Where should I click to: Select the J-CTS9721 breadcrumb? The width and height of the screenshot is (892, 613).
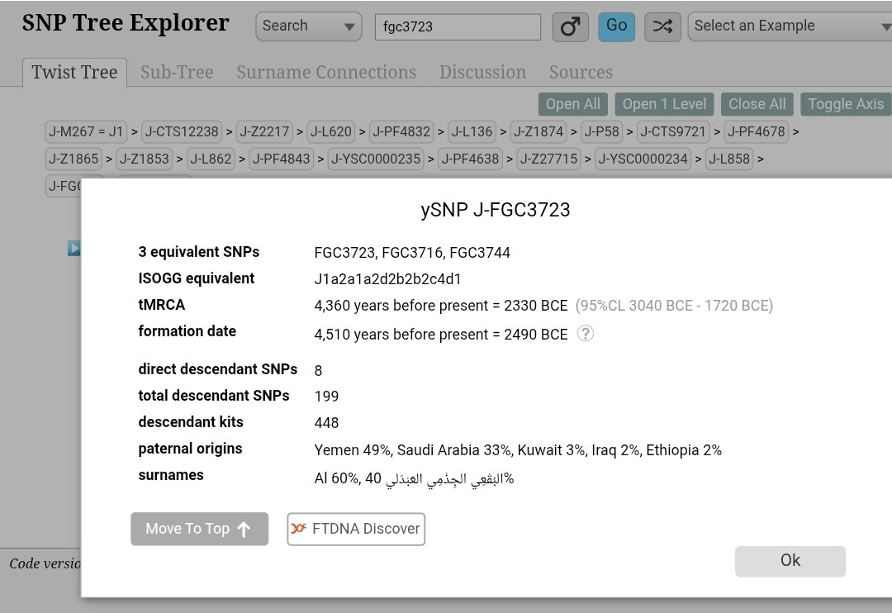(673, 131)
